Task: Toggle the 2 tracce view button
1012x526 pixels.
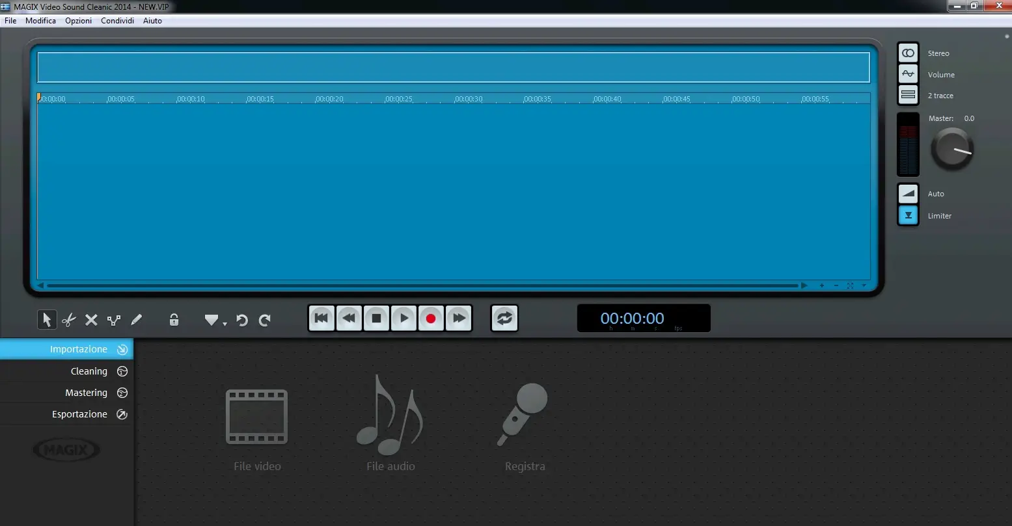Action: (x=908, y=95)
